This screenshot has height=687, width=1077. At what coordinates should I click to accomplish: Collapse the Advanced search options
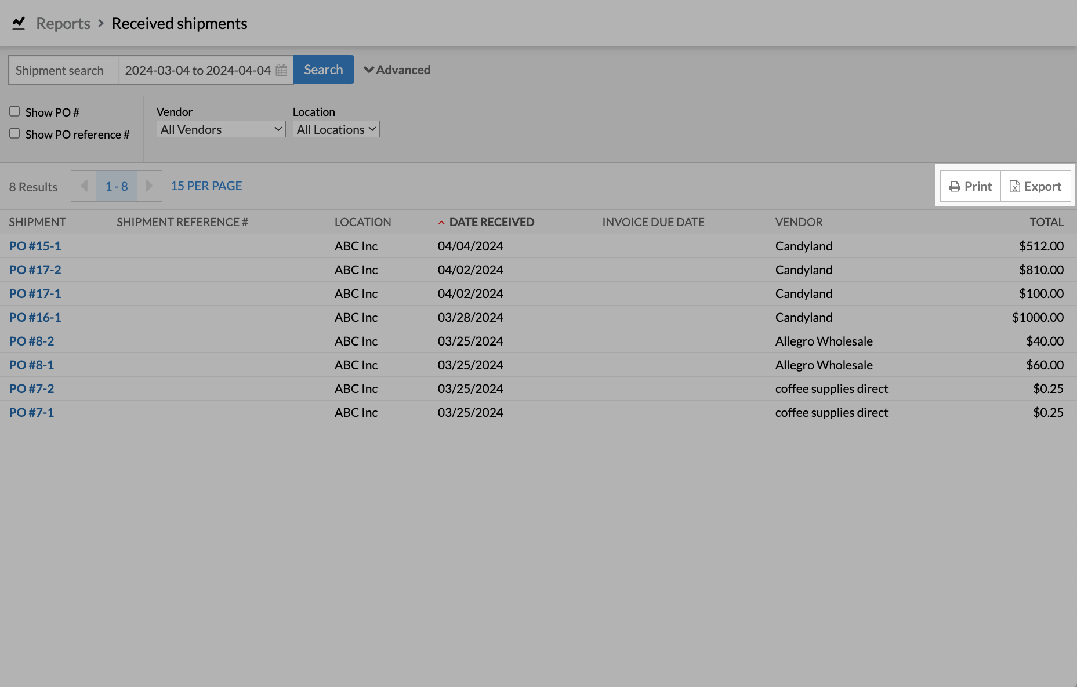pos(397,70)
